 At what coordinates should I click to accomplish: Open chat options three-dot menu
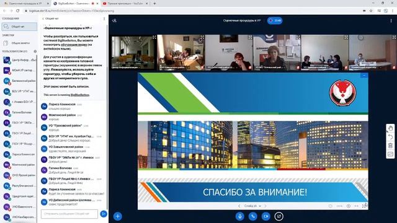point(104,19)
